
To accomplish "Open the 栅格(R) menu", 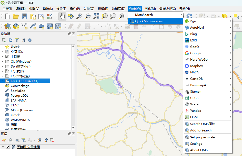I will pos(103,9).
